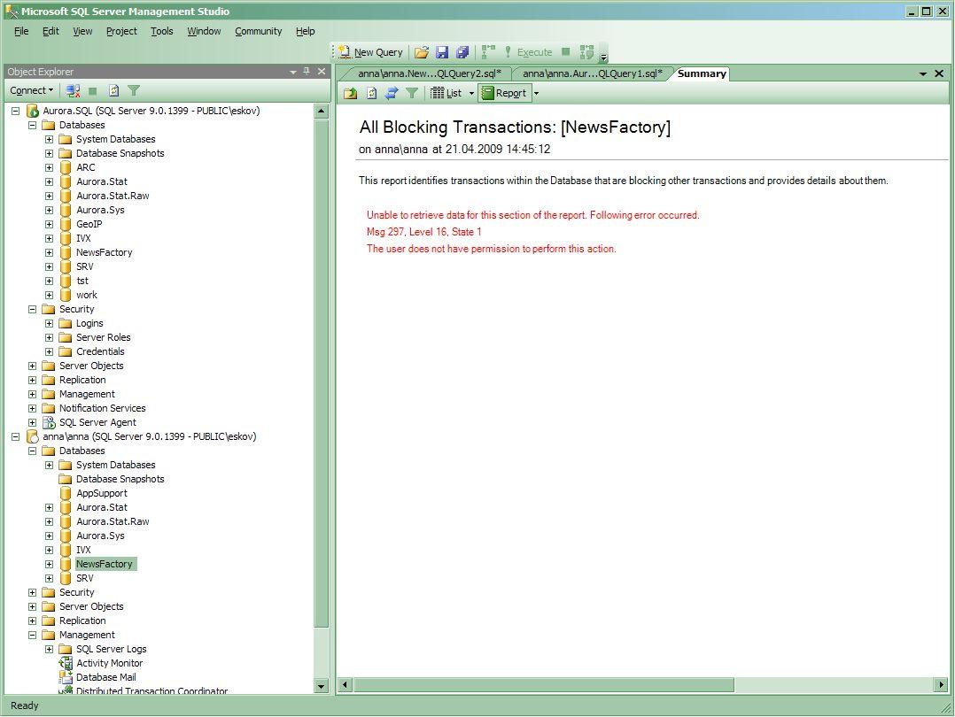Switch to the anna\anna.Aur...QLQuery1.sql tab

pyautogui.click(x=592, y=73)
